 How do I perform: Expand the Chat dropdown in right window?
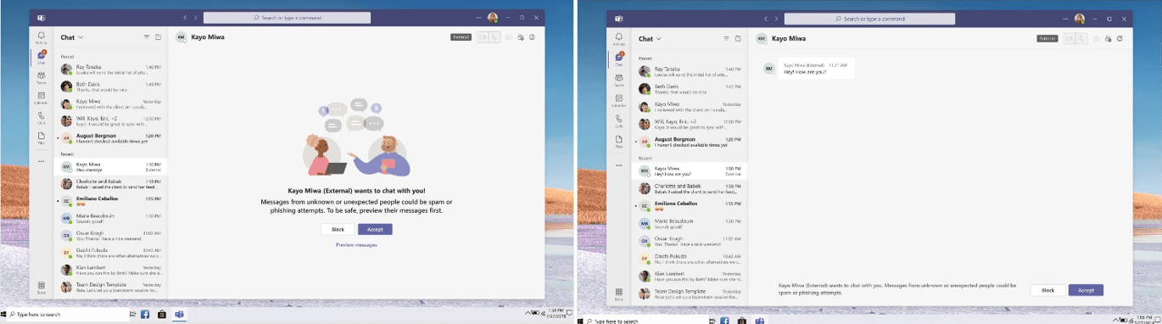tap(650, 38)
